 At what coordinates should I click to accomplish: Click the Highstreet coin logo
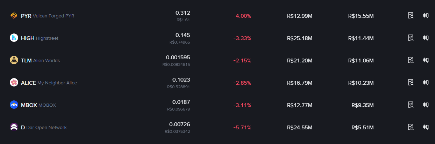14,38
